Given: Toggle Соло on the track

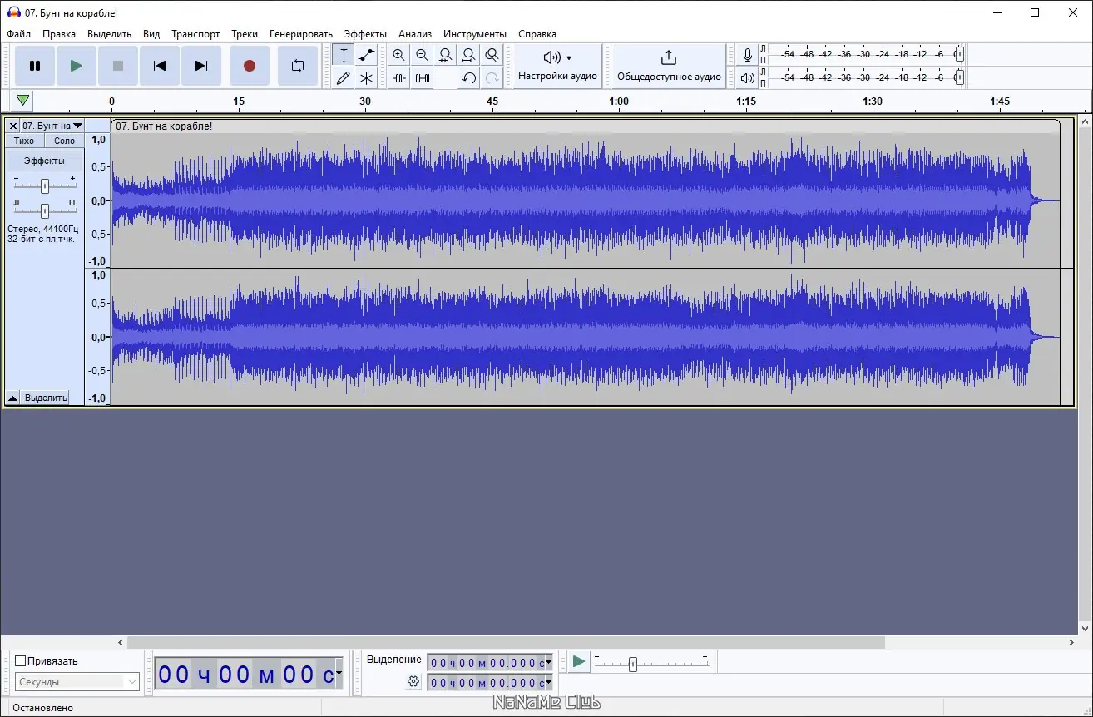Looking at the screenshot, I should coord(64,141).
